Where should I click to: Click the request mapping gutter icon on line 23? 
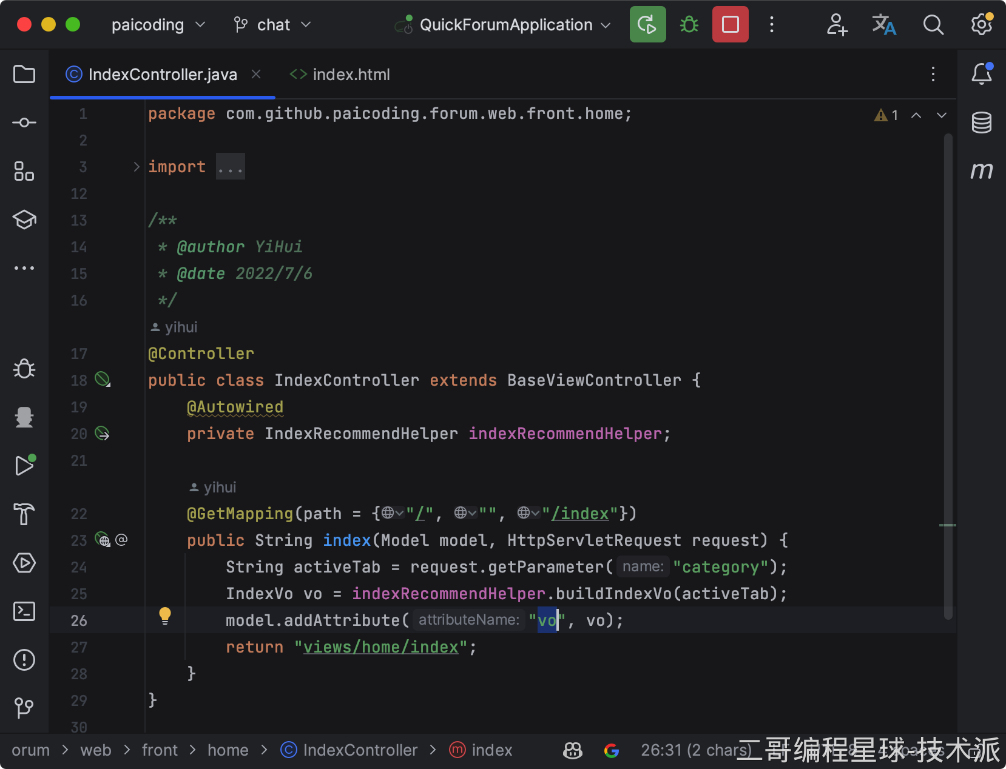[103, 540]
